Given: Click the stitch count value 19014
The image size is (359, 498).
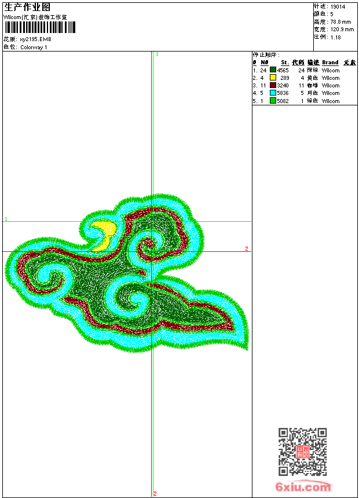Looking at the screenshot, I should click(338, 7).
